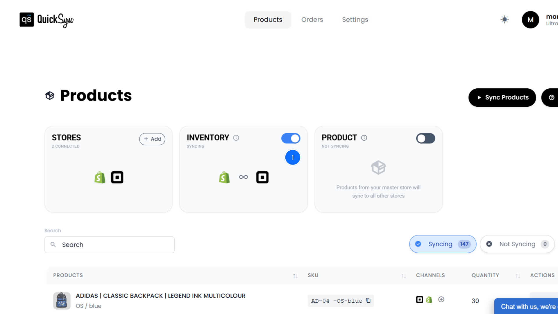
Task: Select the Not Syncing filter chip
Action: 517,244
